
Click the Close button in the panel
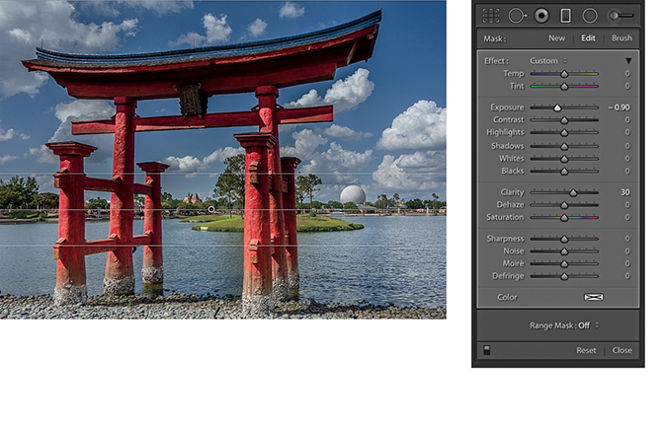[622, 350]
